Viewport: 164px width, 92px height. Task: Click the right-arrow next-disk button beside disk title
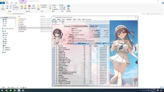tap(108, 26)
